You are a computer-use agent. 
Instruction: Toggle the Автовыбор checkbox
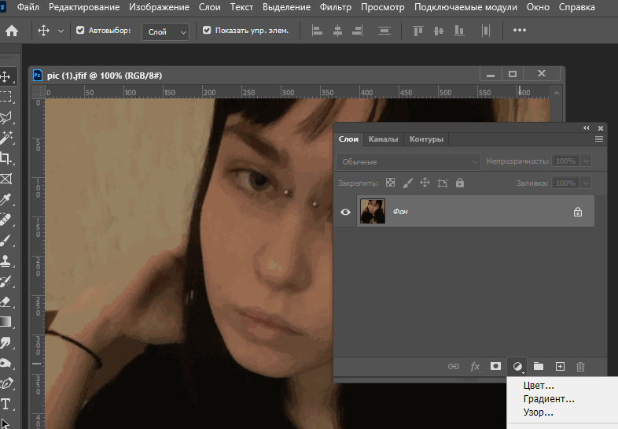point(80,30)
